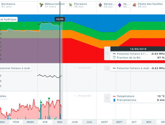The width and height of the screenshot is (165, 125).
Task: Click the Floraison flower stage icon
Action: (x=70, y=5)
